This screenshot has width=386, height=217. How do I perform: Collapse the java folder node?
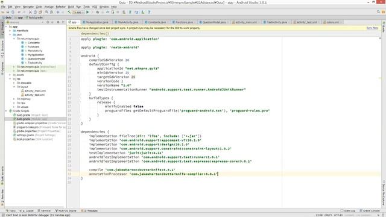coord(10,35)
